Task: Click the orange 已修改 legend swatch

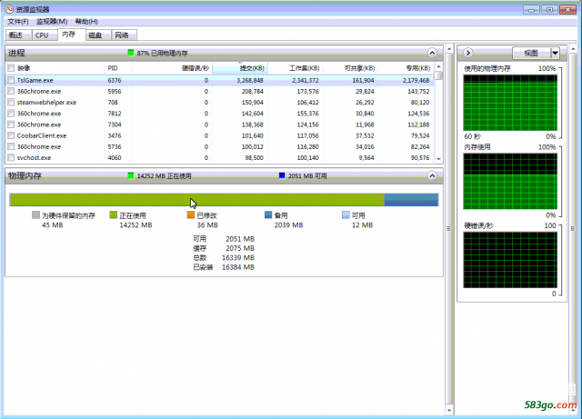Action: coord(191,214)
